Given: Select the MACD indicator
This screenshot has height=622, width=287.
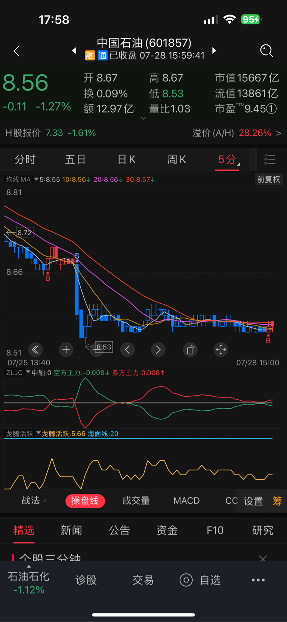Looking at the screenshot, I should tap(186, 501).
